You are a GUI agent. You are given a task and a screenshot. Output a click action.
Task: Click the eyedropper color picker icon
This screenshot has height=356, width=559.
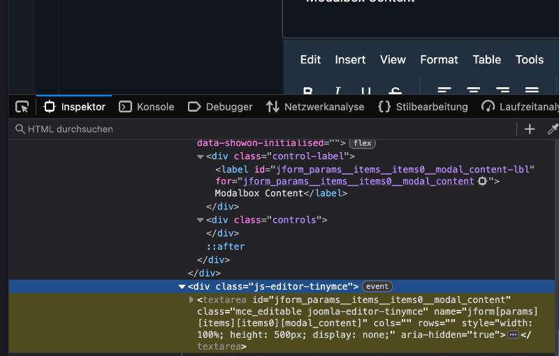coord(552,129)
